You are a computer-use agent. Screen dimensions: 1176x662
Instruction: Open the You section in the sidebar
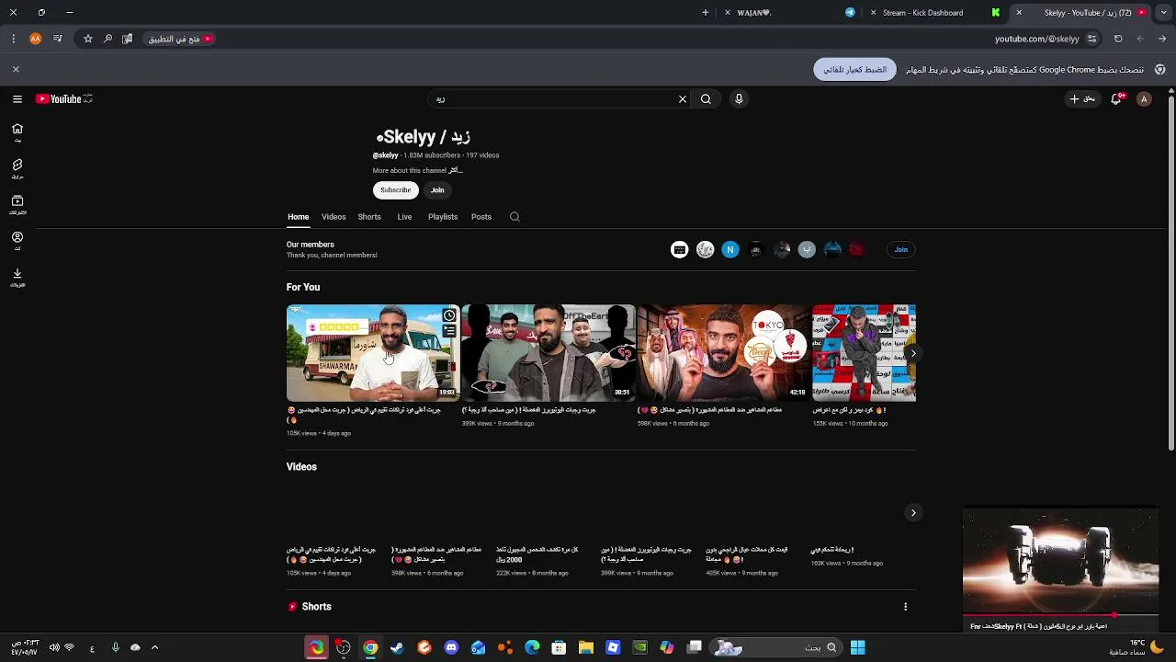tap(17, 241)
